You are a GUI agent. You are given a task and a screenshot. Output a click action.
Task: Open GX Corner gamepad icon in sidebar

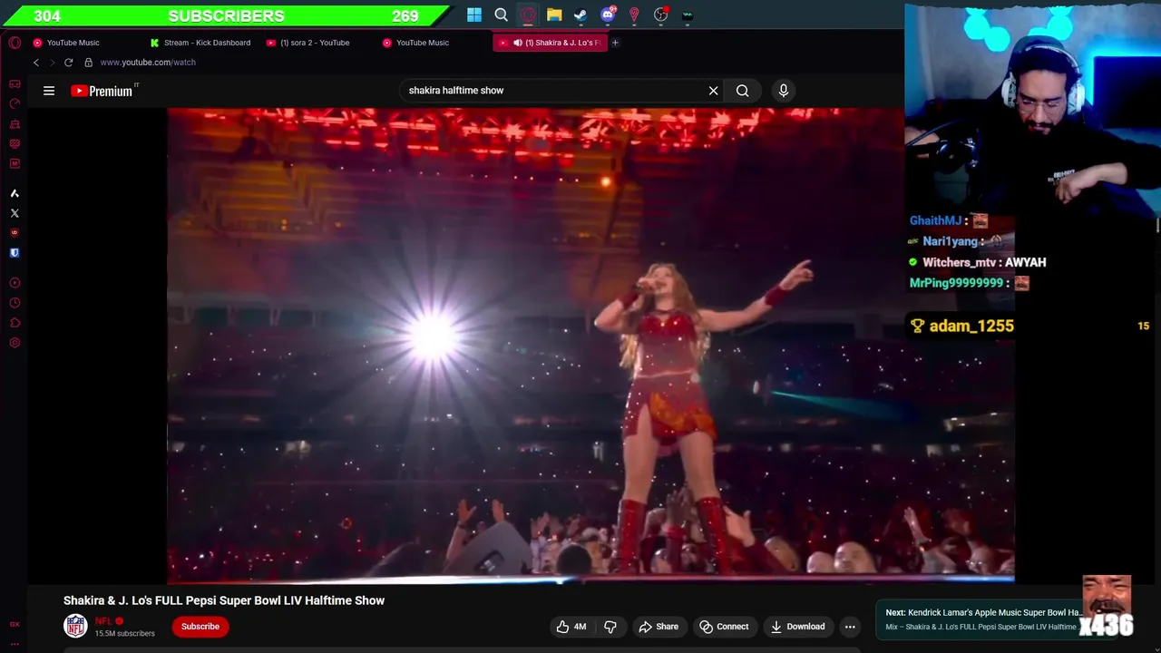point(15,83)
